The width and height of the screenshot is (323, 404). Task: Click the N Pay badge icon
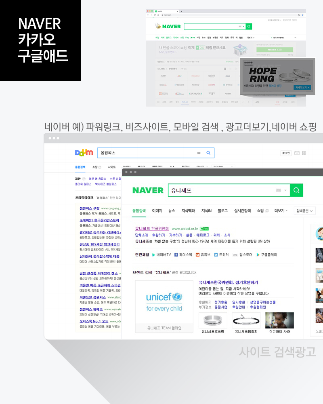pyautogui.click(x=204, y=229)
